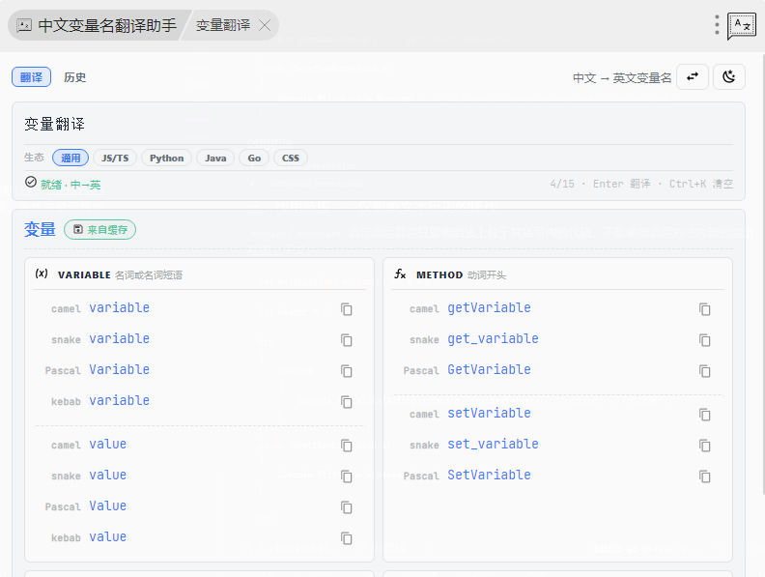
Task: Click the camel 'variable' result text
Action: pyautogui.click(x=119, y=308)
